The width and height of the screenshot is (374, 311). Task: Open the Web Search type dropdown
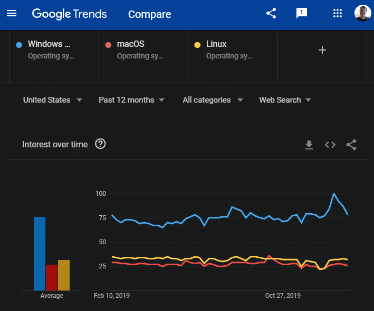click(x=285, y=100)
